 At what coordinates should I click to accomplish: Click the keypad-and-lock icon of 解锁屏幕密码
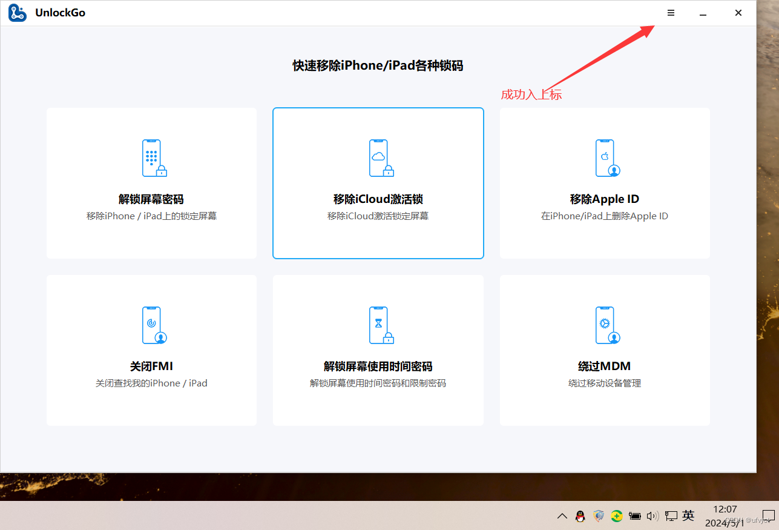(154, 158)
